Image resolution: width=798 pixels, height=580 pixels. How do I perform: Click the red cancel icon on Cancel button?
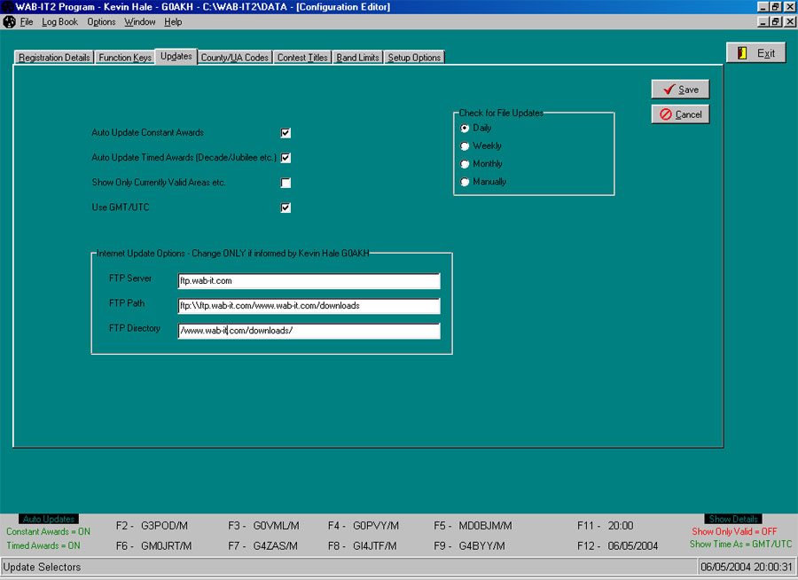tap(663, 114)
